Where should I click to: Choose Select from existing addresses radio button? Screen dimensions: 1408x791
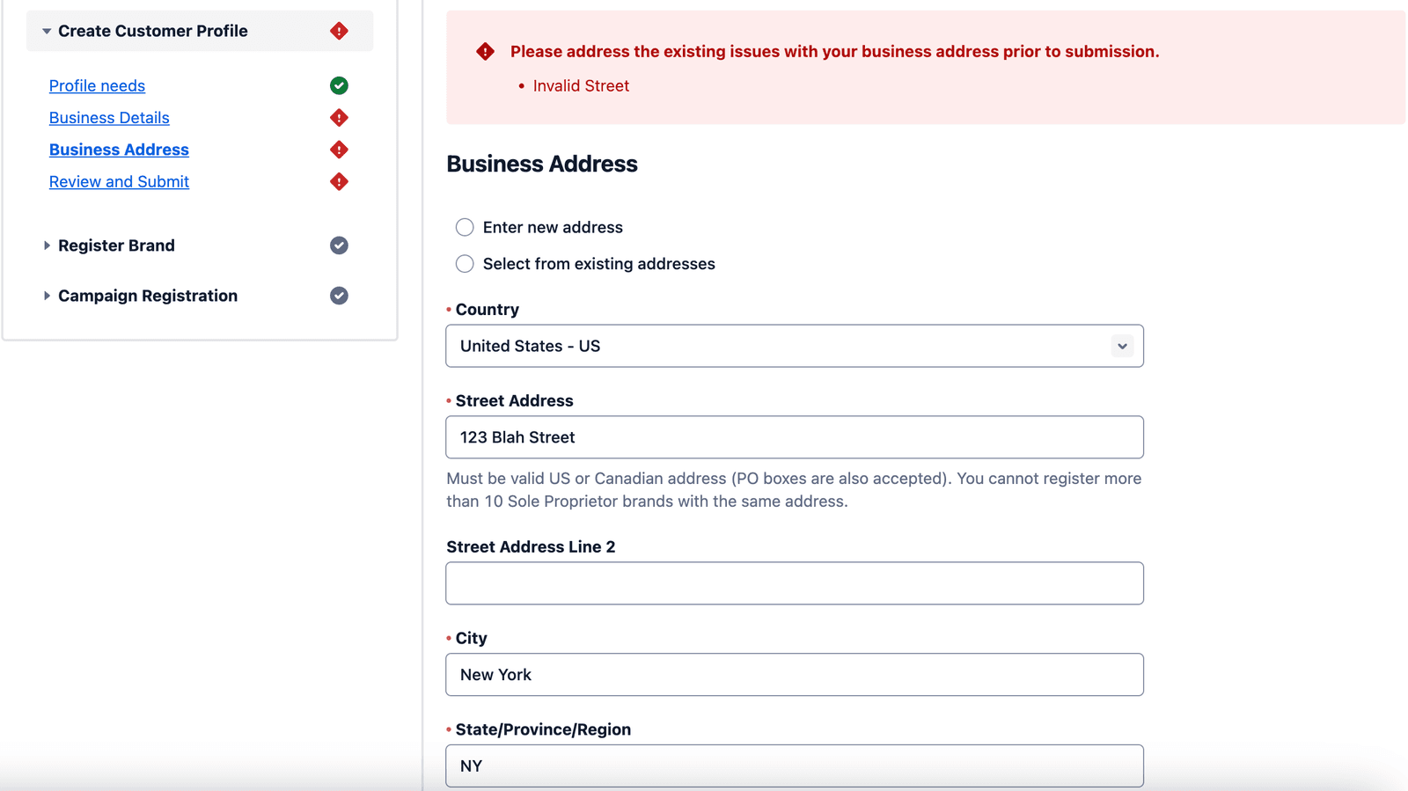(465, 264)
